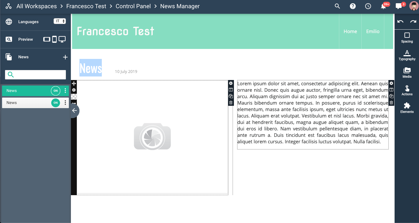Viewport: 419px width, 223px height.
Task: Click the Home navigation menu item
Action: pyautogui.click(x=350, y=31)
